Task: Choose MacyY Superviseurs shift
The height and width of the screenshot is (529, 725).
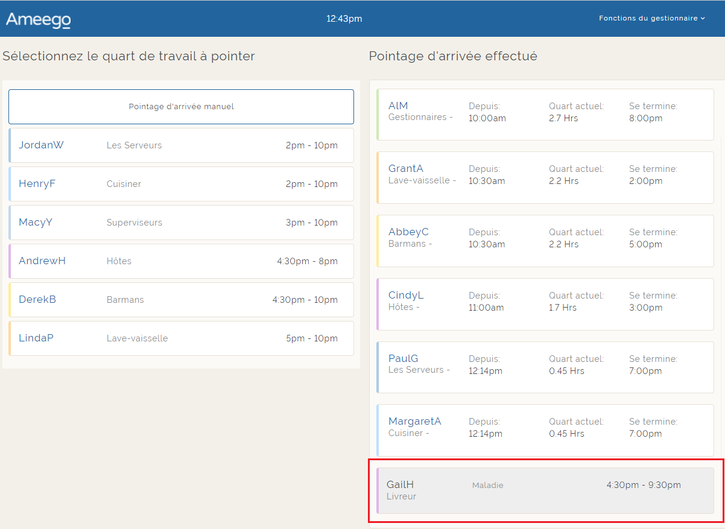Action: [x=181, y=223]
